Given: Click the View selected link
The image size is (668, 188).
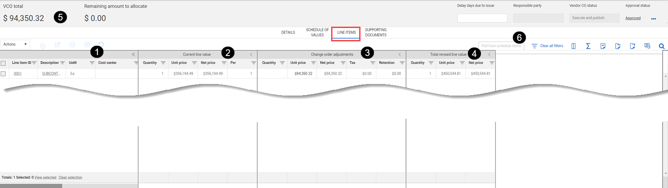Looking at the screenshot, I should (x=45, y=177).
